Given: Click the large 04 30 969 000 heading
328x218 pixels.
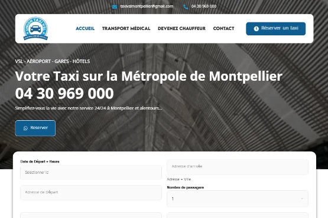Looking at the screenshot, I should coord(64,94).
